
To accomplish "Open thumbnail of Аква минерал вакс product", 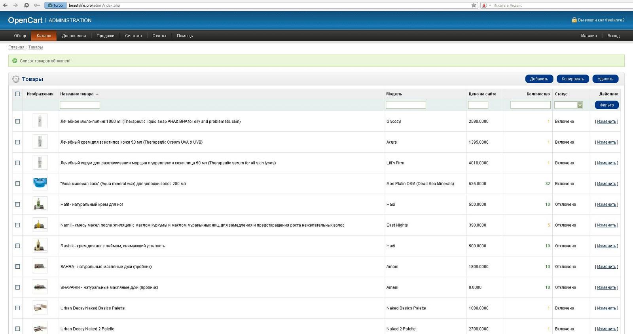I will click(40, 183).
